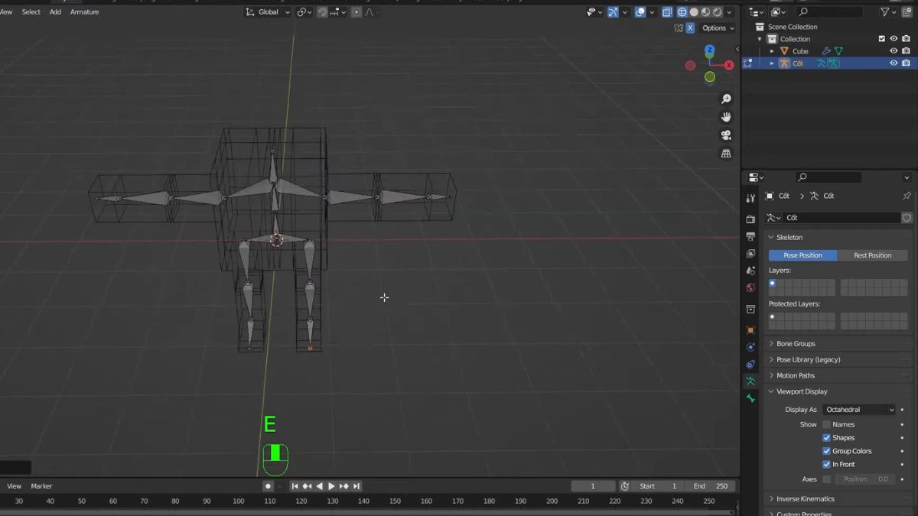
Task: Open the pivot point dropdown
Action: pyautogui.click(x=304, y=12)
